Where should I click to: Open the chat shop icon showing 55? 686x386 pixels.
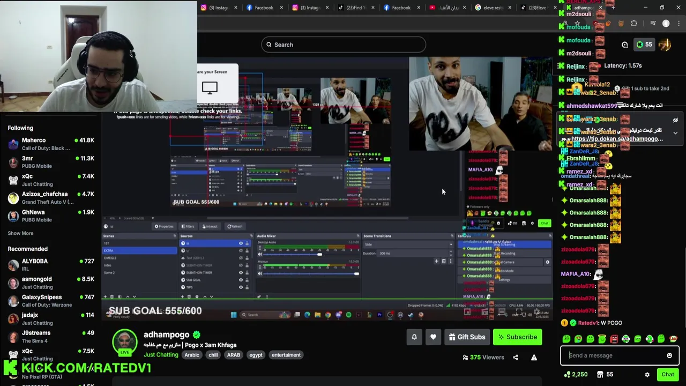point(600,375)
